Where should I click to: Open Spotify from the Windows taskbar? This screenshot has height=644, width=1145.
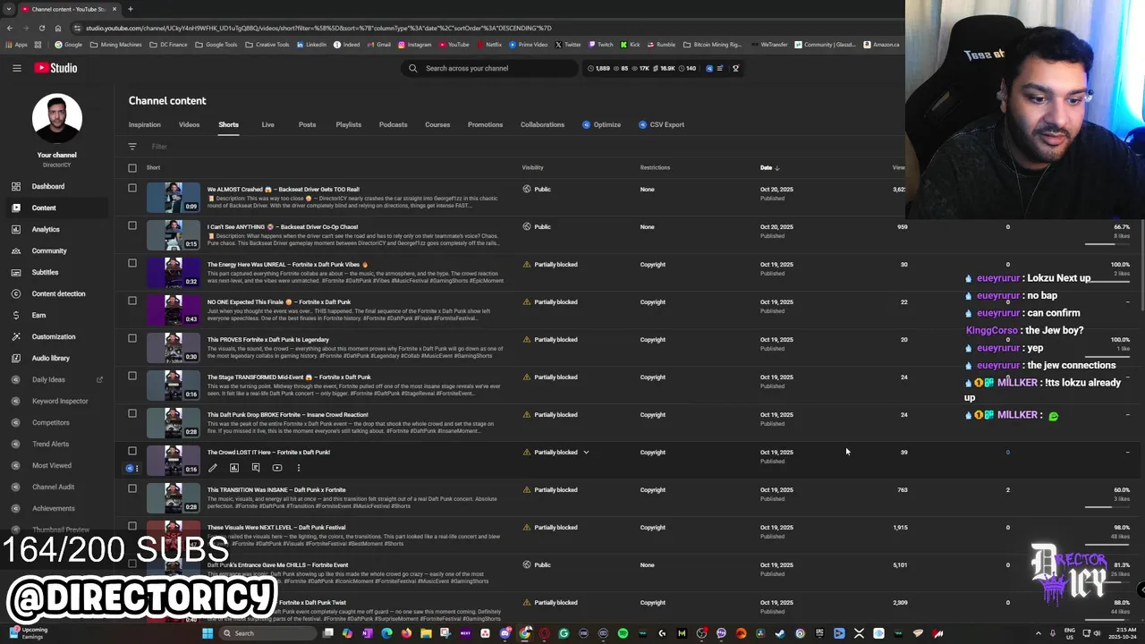(x=623, y=633)
